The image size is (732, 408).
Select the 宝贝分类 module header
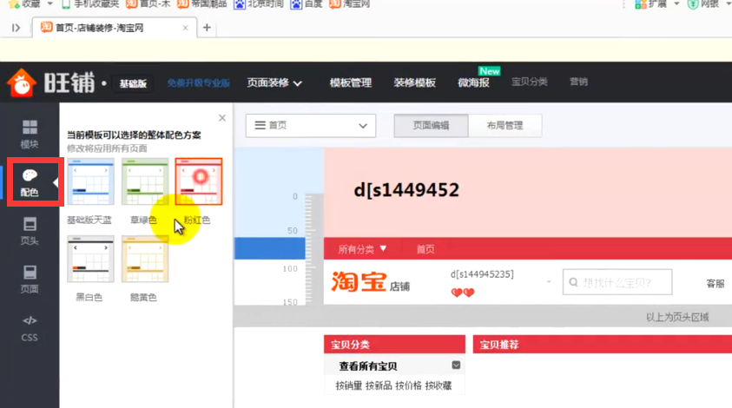pyautogui.click(x=394, y=345)
